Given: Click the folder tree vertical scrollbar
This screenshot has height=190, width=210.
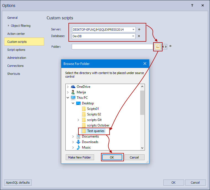Looking at the screenshot, I should point(142,103).
